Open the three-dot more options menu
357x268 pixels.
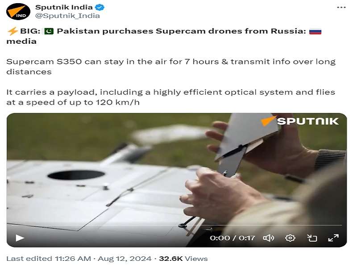[341, 8]
